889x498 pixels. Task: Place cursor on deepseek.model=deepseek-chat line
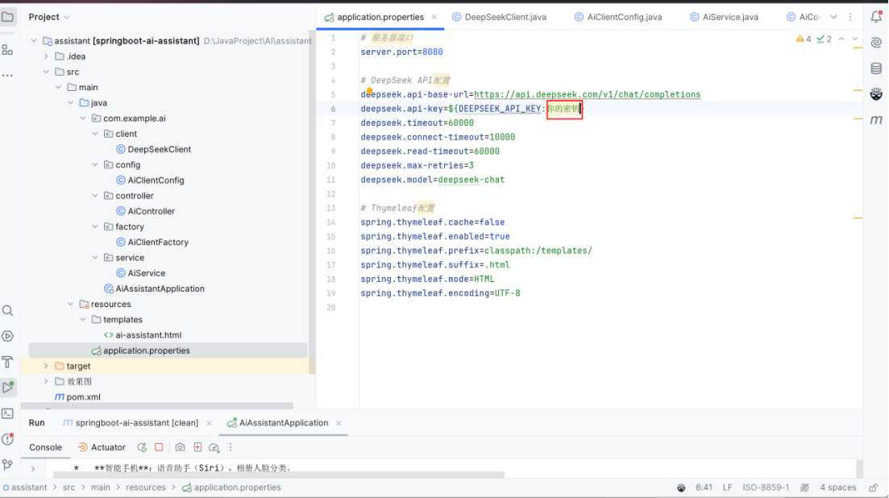[432, 180]
